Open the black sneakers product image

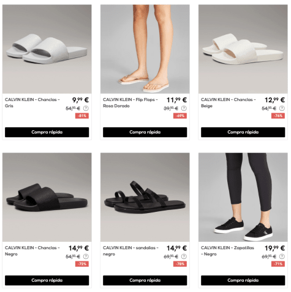[243, 197]
